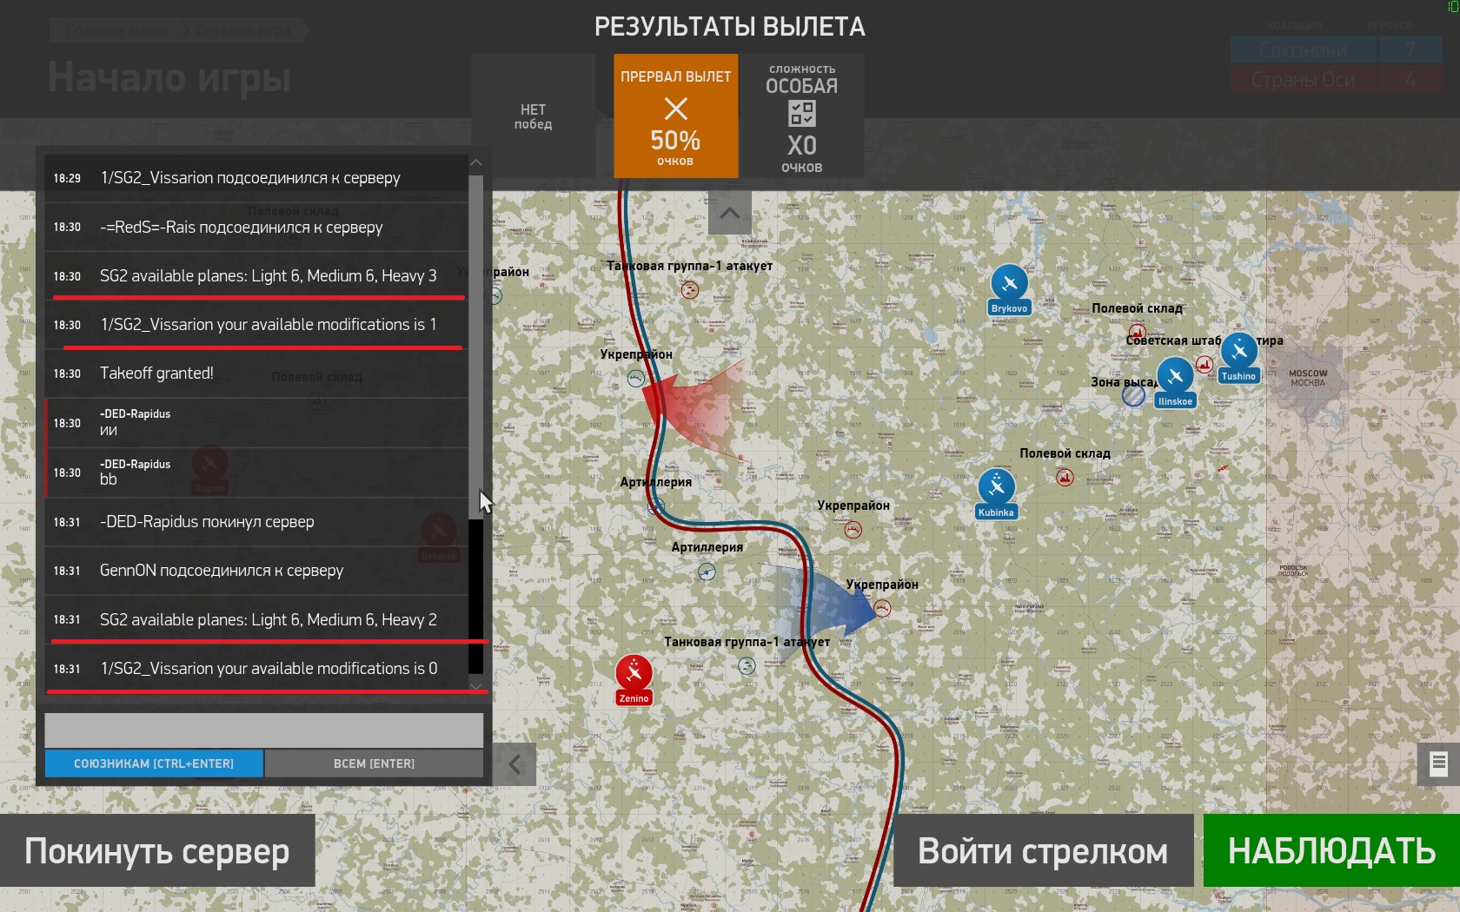Screen dimensions: 1460x912
Task: Click 'Light 6, Medium 6, Heavy 3' message
Action: 257,276
